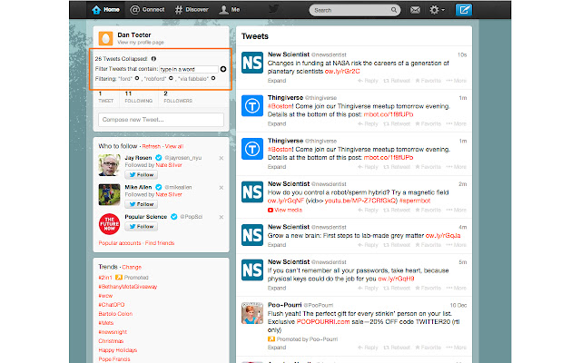Screen dimensions: 581x363
Task: Open the #2in1 promoted trend
Action: tap(105, 278)
